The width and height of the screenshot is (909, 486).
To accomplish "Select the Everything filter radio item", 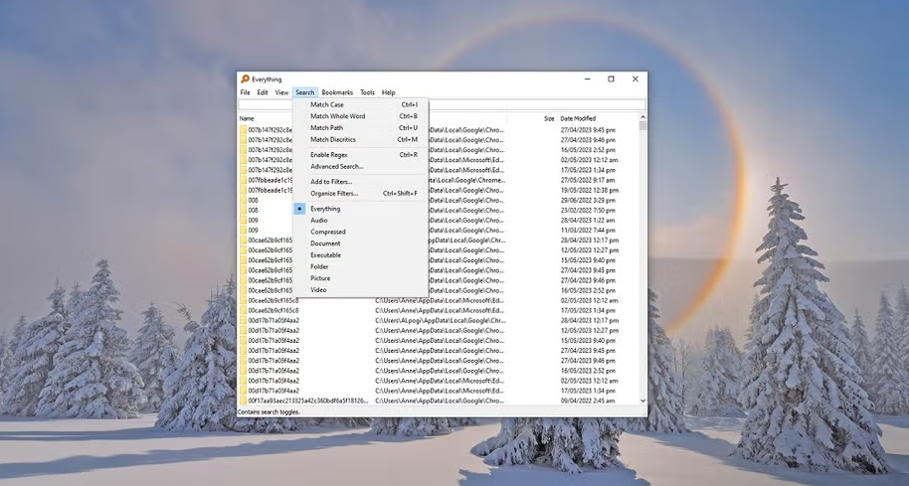I will pyautogui.click(x=361, y=209).
